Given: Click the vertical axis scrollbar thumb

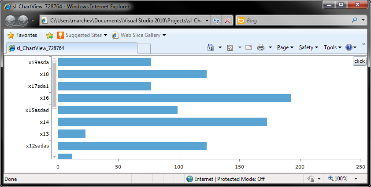Looking at the screenshot, I should [55, 85].
